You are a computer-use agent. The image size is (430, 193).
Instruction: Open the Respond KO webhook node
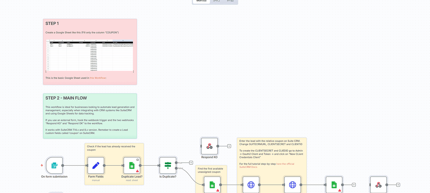(209, 146)
